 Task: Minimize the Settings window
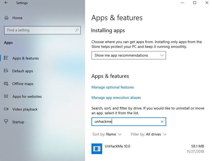pyautogui.click(x=182, y=3)
